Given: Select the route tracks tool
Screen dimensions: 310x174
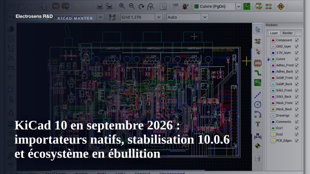Looking at the screenshot, I should point(258,73).
